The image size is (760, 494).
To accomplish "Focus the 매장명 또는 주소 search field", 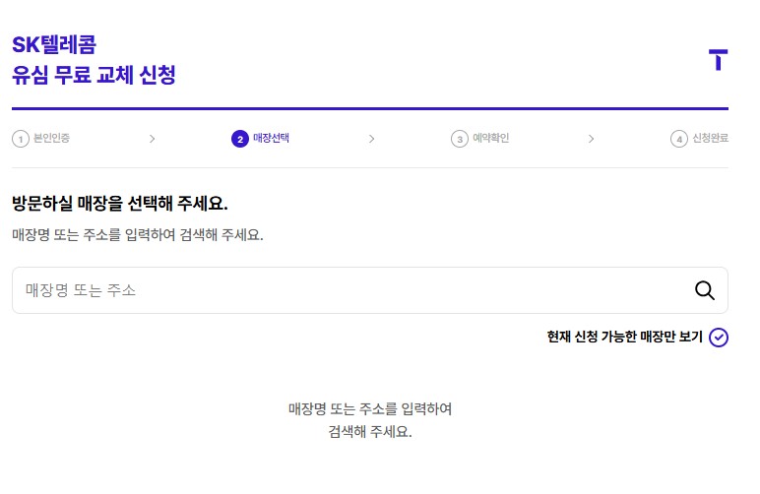I will 370,290.
